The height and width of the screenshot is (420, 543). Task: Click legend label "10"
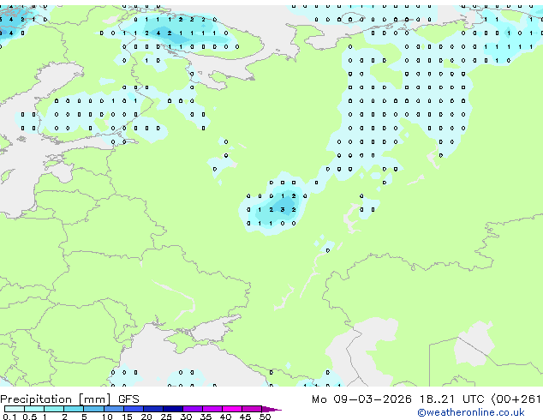pyautogui.click(x=107, y=417)
